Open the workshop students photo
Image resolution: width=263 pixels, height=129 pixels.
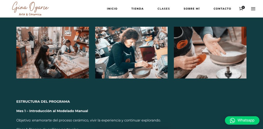pos(52,53)
